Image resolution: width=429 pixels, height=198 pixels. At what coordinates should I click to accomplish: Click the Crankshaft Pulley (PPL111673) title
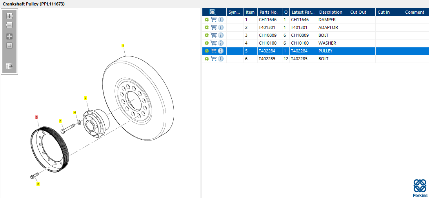[34, 4]
